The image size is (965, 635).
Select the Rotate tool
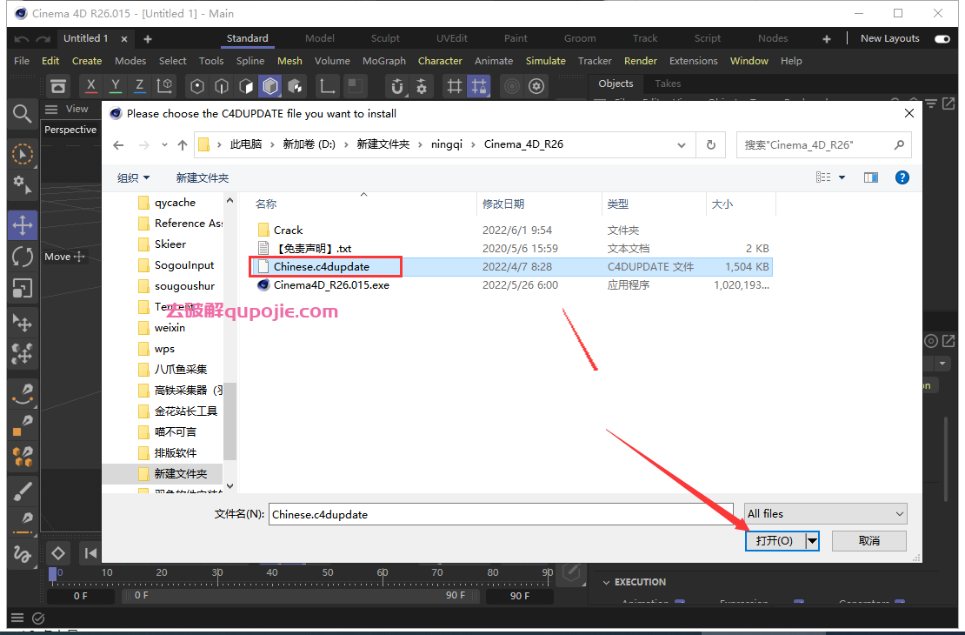(23, 257)
